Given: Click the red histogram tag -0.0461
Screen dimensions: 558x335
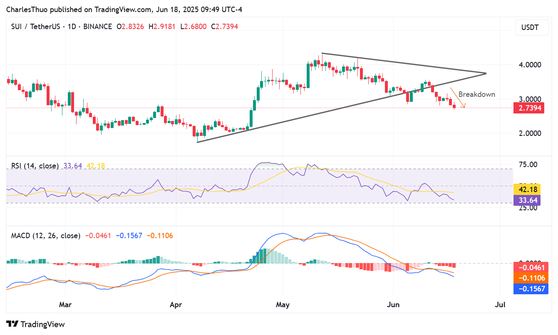Looking at the screenshot, I should point(530,267).
